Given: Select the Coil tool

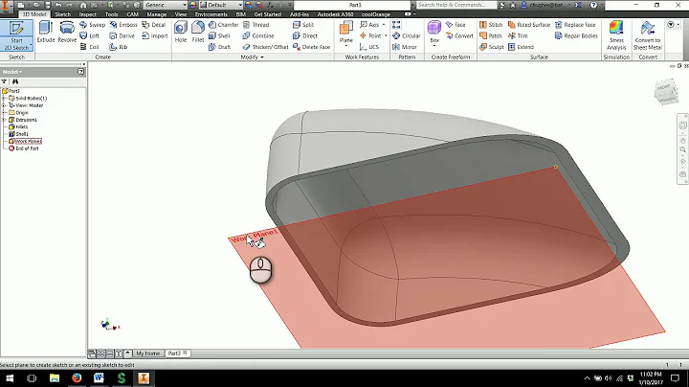Looking at the screenshot, I should pyautogui.click(x=90, y=47).
